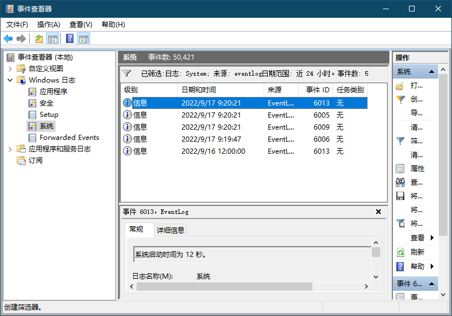This screenshot has width=452, height=316.
Task: Click the open saved log folder icon
Action: tap(400, 85)
